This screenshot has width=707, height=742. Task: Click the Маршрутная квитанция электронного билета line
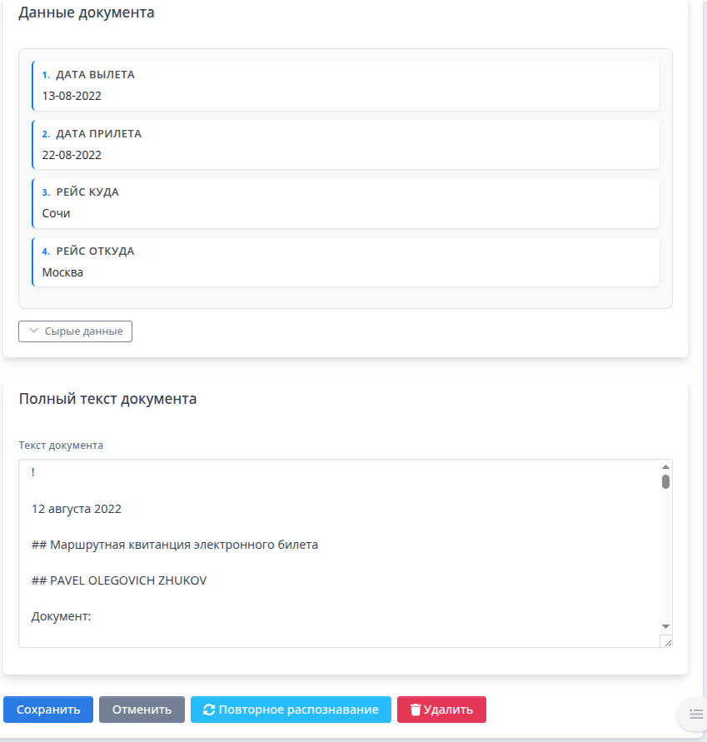(175, 545)
